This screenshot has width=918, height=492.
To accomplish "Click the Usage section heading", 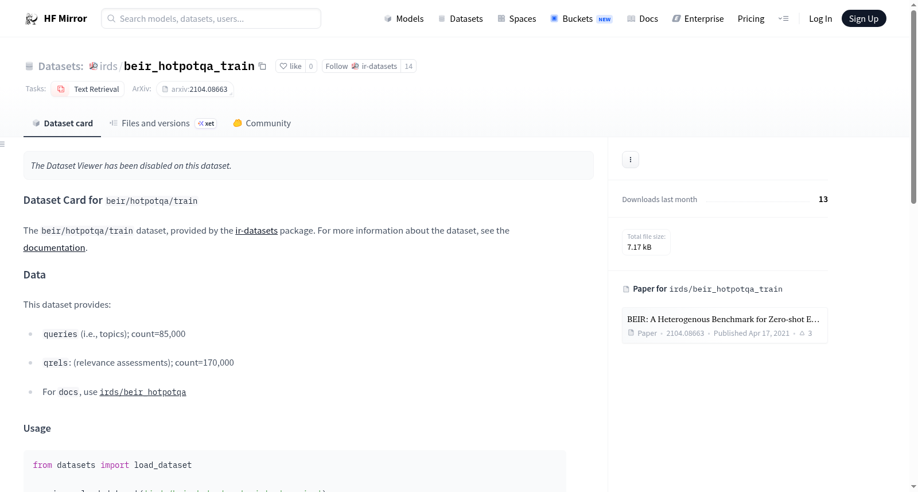I will (37, 428).
